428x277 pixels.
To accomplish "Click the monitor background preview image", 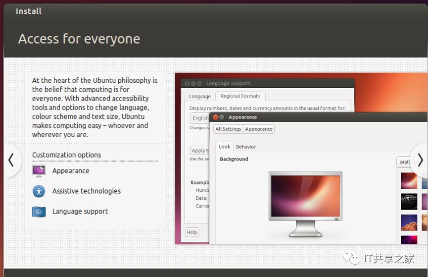I will coord(305,196).
